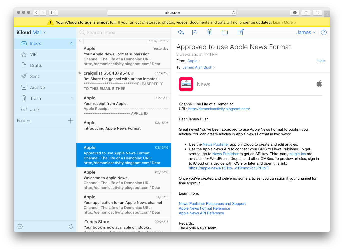Show Safari downloads icon
This screenshot has height=252, width=344.
pyautogui.click(x=295, y=13)
